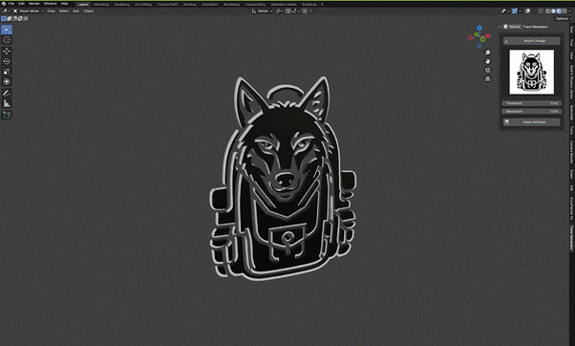Select the Scale tool

click(7, 72)
